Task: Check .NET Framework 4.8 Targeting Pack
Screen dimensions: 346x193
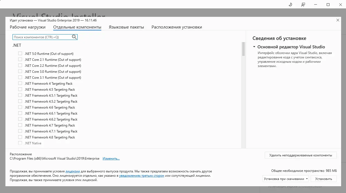Action: click(x=20, y=137)
